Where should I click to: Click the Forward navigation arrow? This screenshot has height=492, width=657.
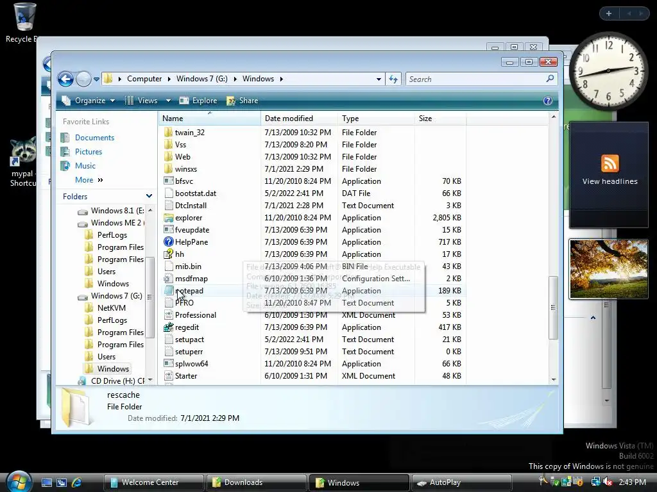[x=83, y=79]
